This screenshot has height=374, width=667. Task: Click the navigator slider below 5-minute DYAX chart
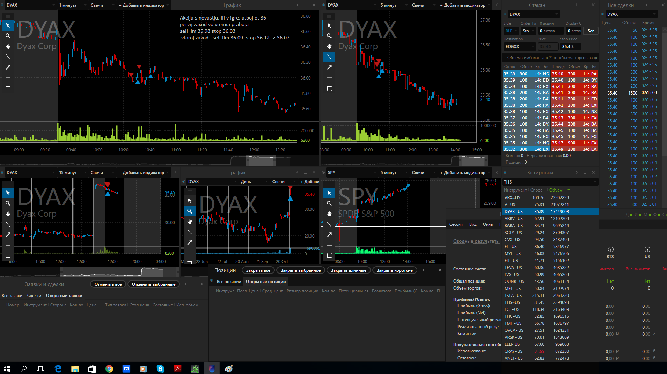click(474, 160)
